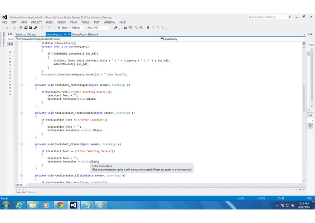Open the Error List tab
This screenshot has height=223, width=315.
pyautogui.click(x=21, y=192)
